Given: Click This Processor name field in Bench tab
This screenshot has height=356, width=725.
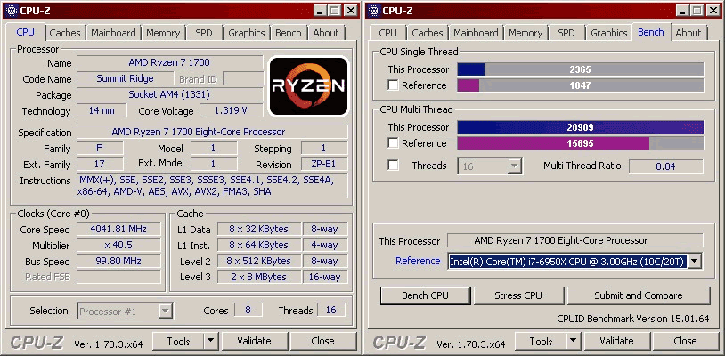Looking at the screenshot, I should tap(575, 240).
